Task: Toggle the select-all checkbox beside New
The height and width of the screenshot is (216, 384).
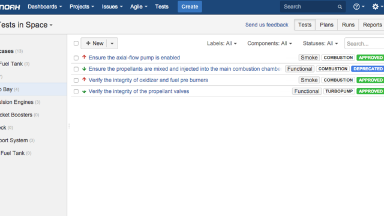Action: click(x=76, y=43)
